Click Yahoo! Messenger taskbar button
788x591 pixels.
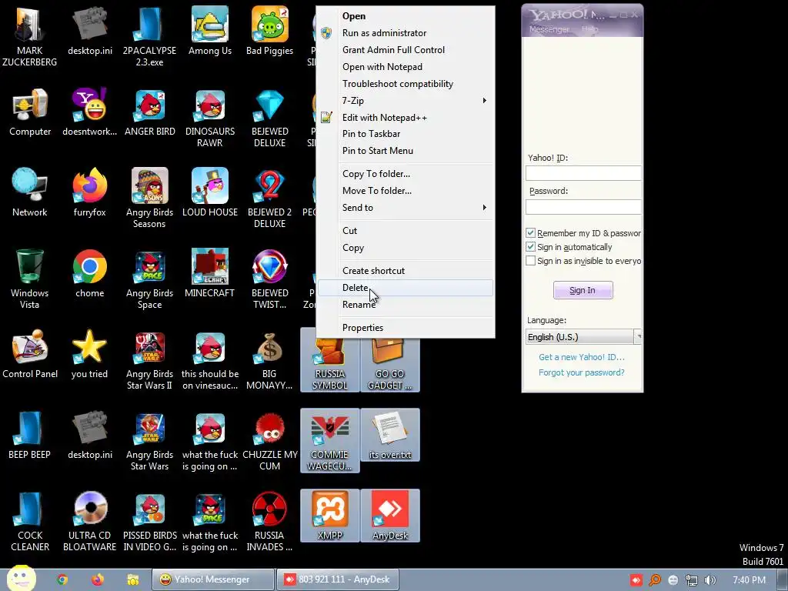coord(212,579)
